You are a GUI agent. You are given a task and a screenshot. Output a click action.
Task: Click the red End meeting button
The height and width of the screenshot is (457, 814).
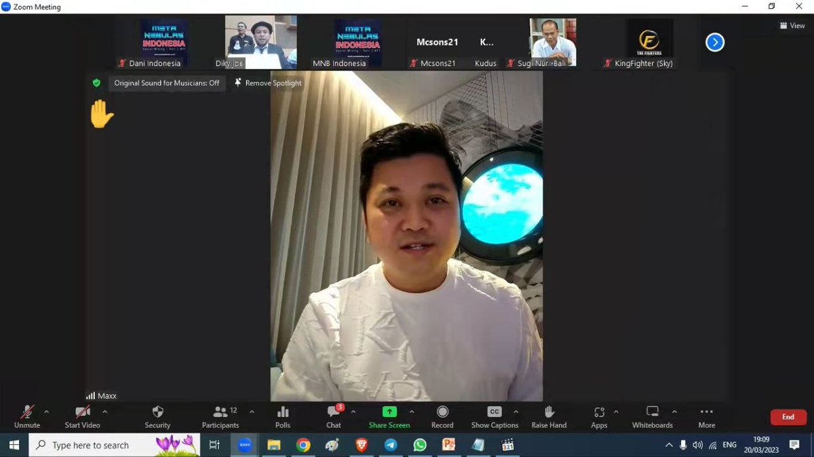(788, 417)
